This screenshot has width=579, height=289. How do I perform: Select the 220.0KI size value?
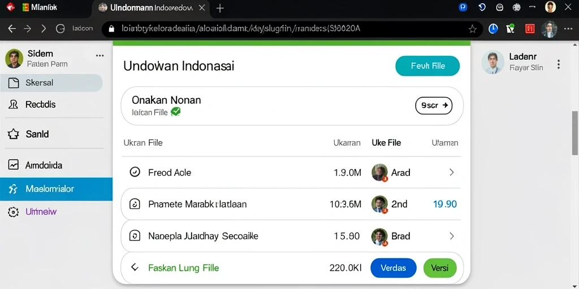click(x=345, y=268)
